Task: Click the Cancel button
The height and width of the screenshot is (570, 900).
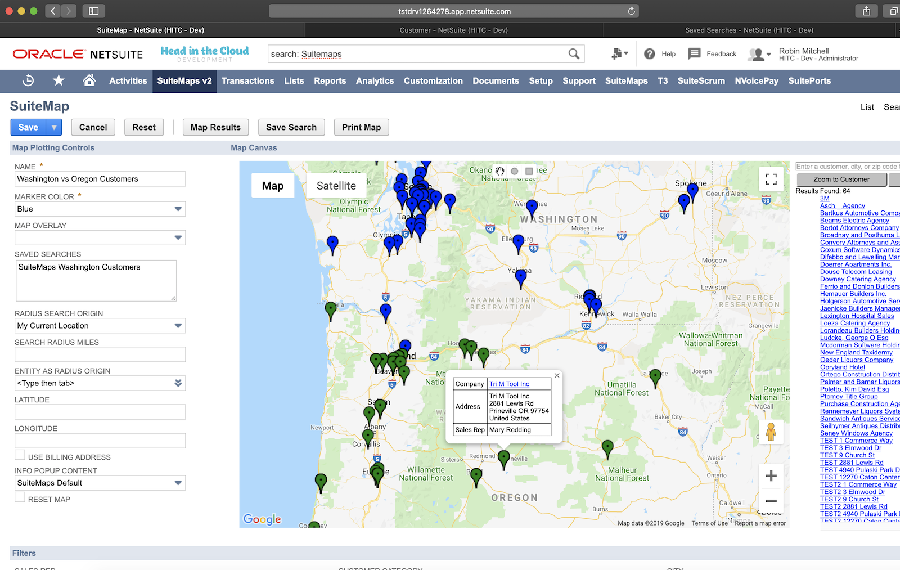Action: coord(93,127)
